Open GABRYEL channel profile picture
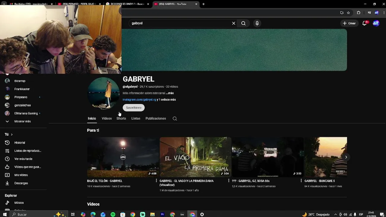386x217 pixels. (103, 93)
